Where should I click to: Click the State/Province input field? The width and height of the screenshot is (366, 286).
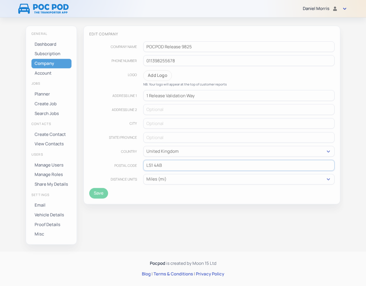coord(239,137)
